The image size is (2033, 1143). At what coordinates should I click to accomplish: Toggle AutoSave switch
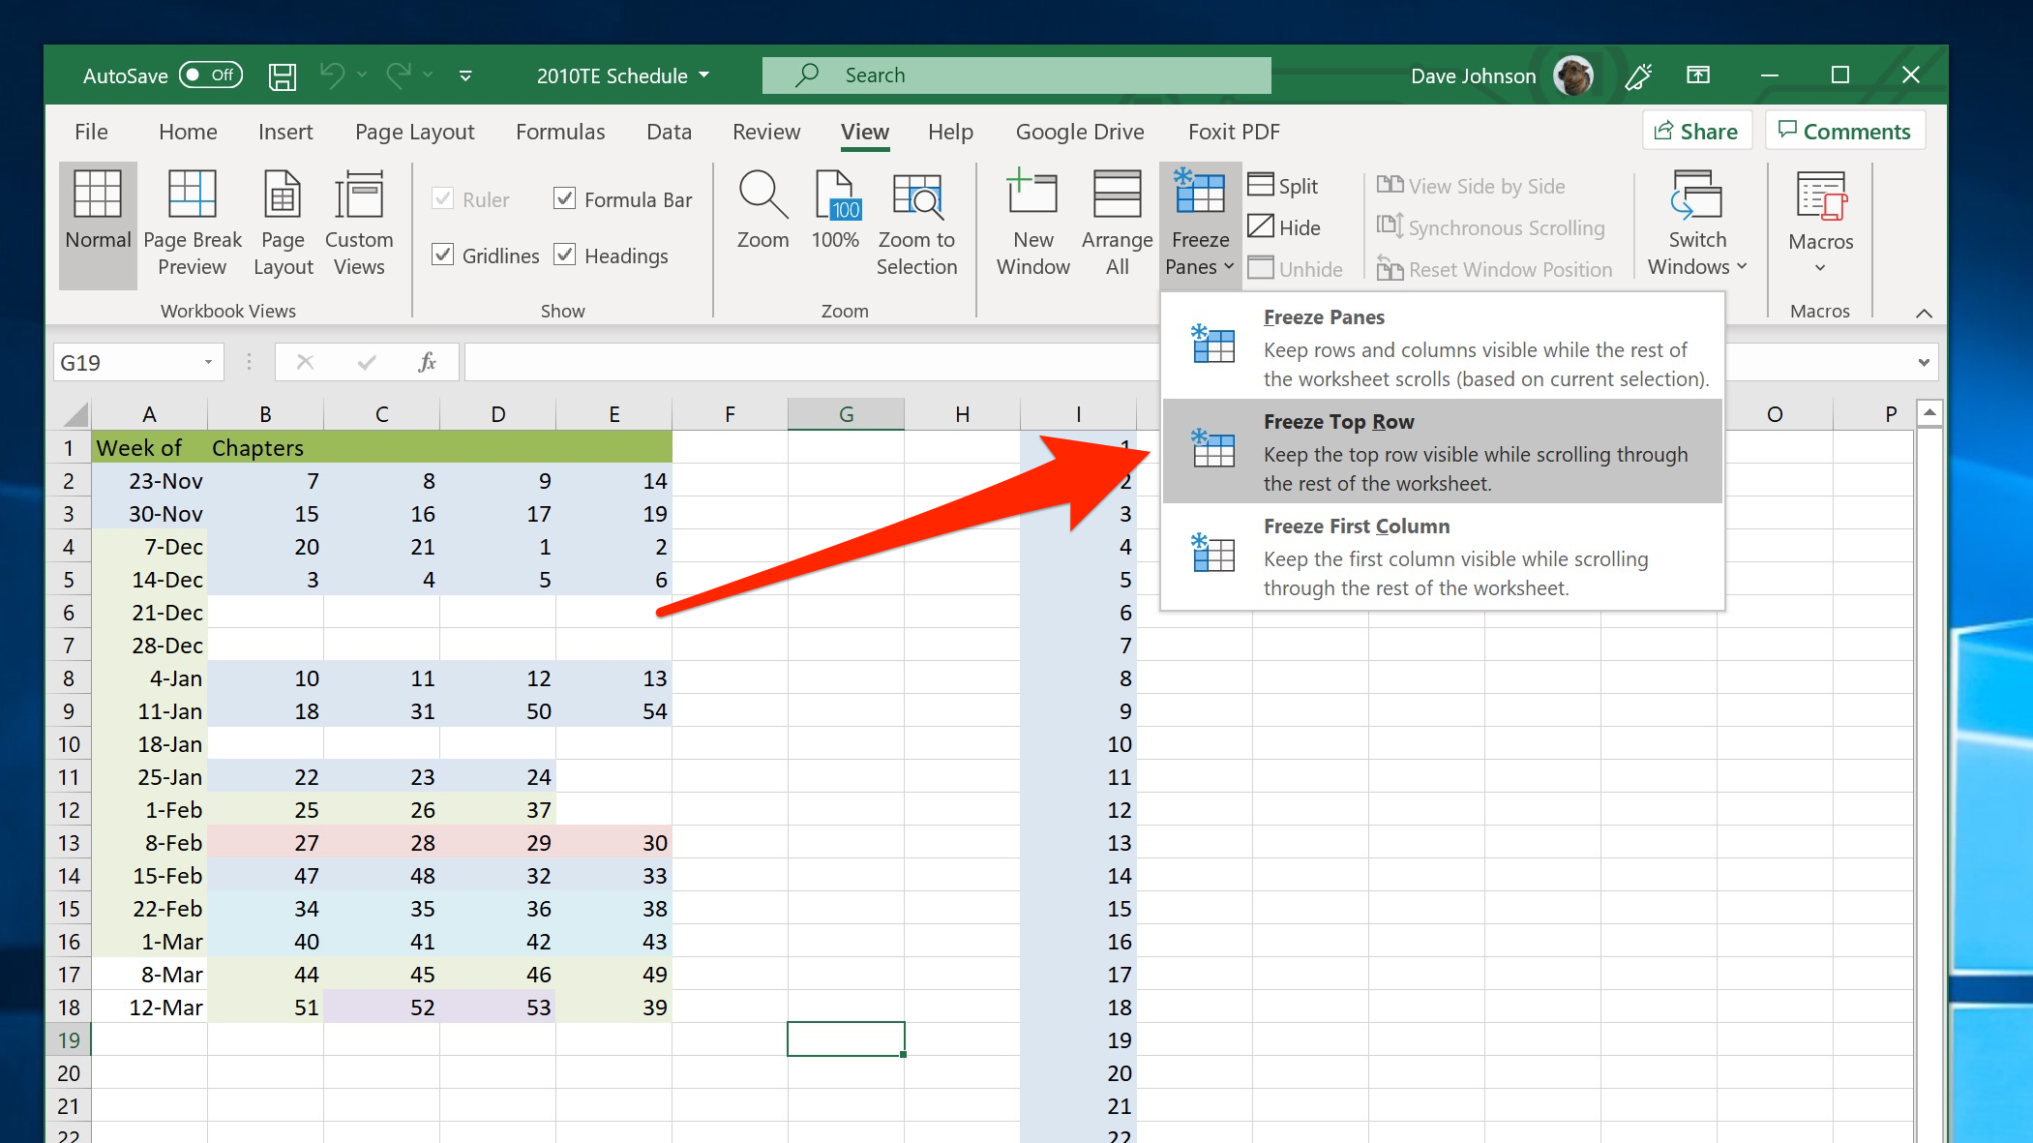pos(210,75)
